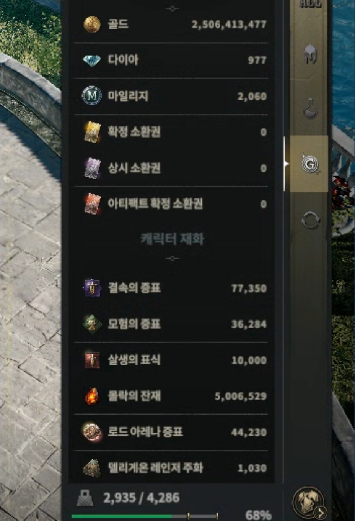Click the gold coin icon
This screenshot has height=521, width=355.
[x=92, y=25]
